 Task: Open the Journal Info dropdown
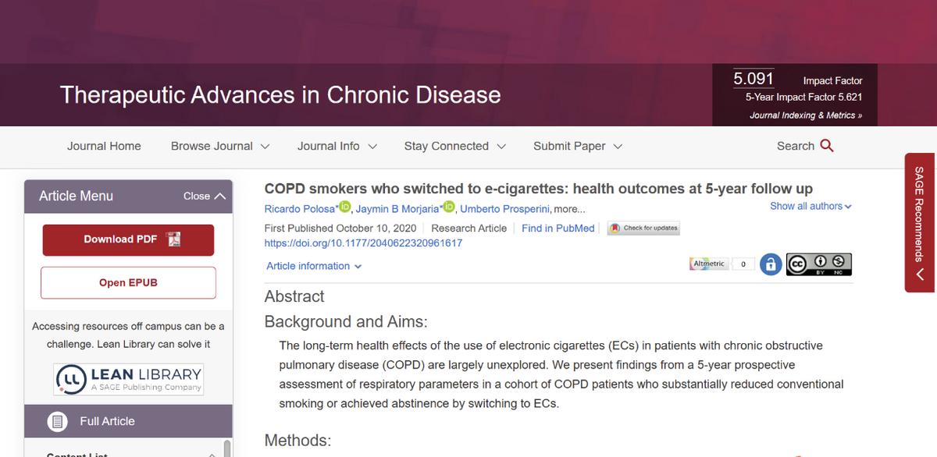pos(337,146)
